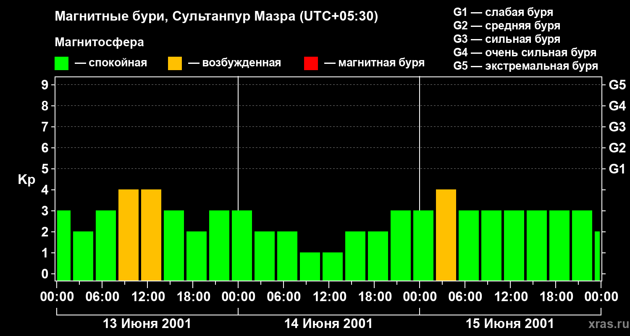Click the 'G3' tick label on the right axis
The width and height of the screenshot is (630, 336).
click(617, 127)
